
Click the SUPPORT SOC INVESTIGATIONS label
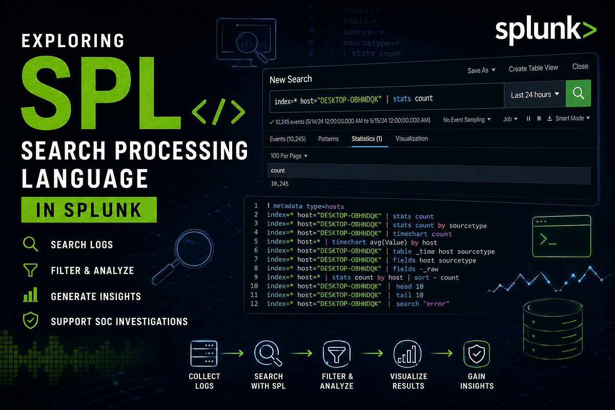(x=119, y=322)
